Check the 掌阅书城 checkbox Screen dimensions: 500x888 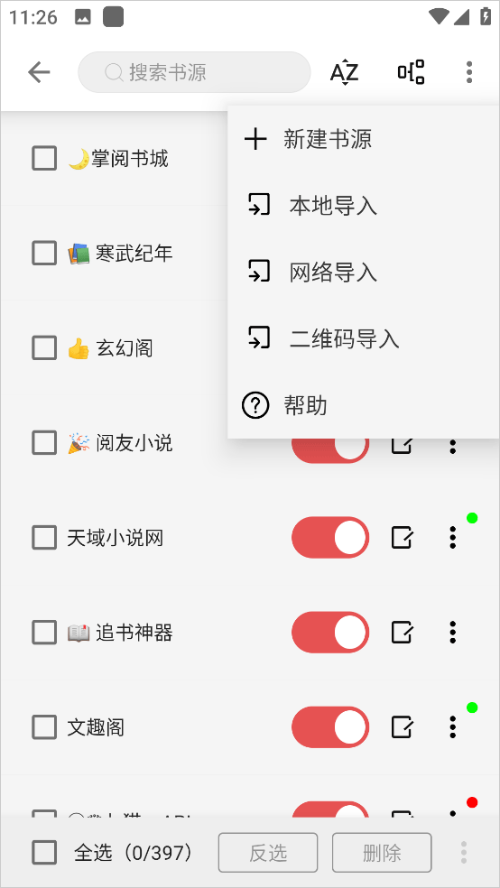[44, 158]
